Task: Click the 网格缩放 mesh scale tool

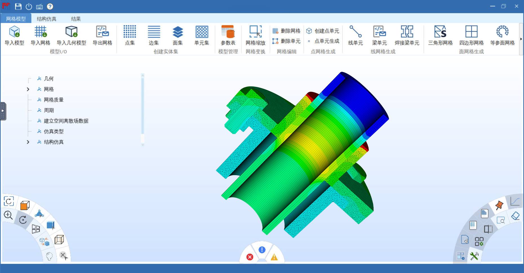Action: 255,31
